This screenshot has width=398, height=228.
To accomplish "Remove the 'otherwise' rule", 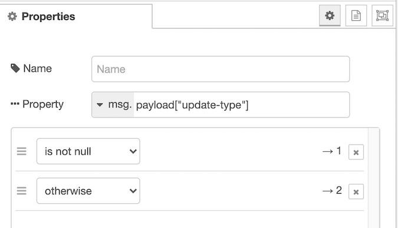I will click(356, 191).
